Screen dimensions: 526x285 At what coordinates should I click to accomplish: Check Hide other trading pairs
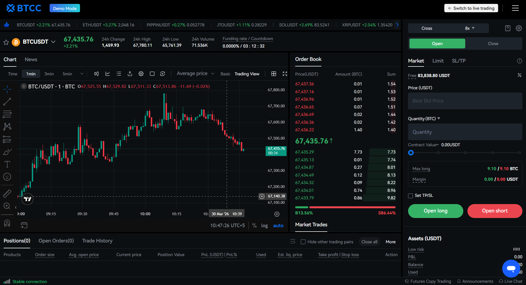tap(303, 242)
